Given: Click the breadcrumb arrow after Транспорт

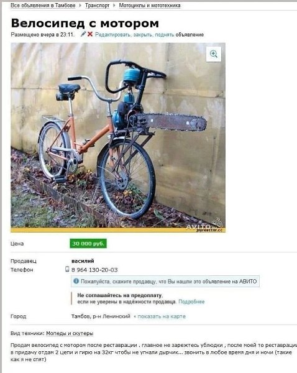Looking at the screenshot, I should [x=114, y=5].
